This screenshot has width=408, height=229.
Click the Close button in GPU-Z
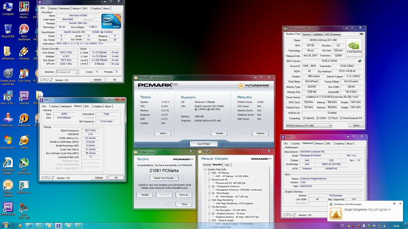pyautogui.click(x=356, y=125)
